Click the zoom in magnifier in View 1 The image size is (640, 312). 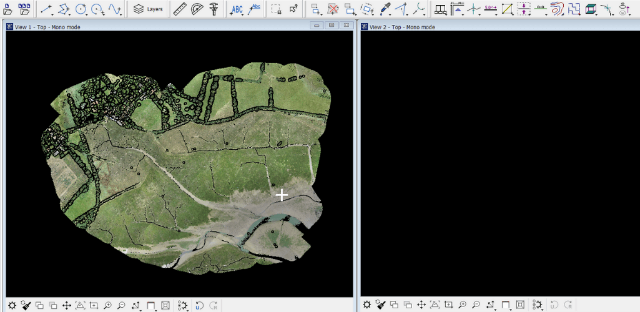coord(108,305)
